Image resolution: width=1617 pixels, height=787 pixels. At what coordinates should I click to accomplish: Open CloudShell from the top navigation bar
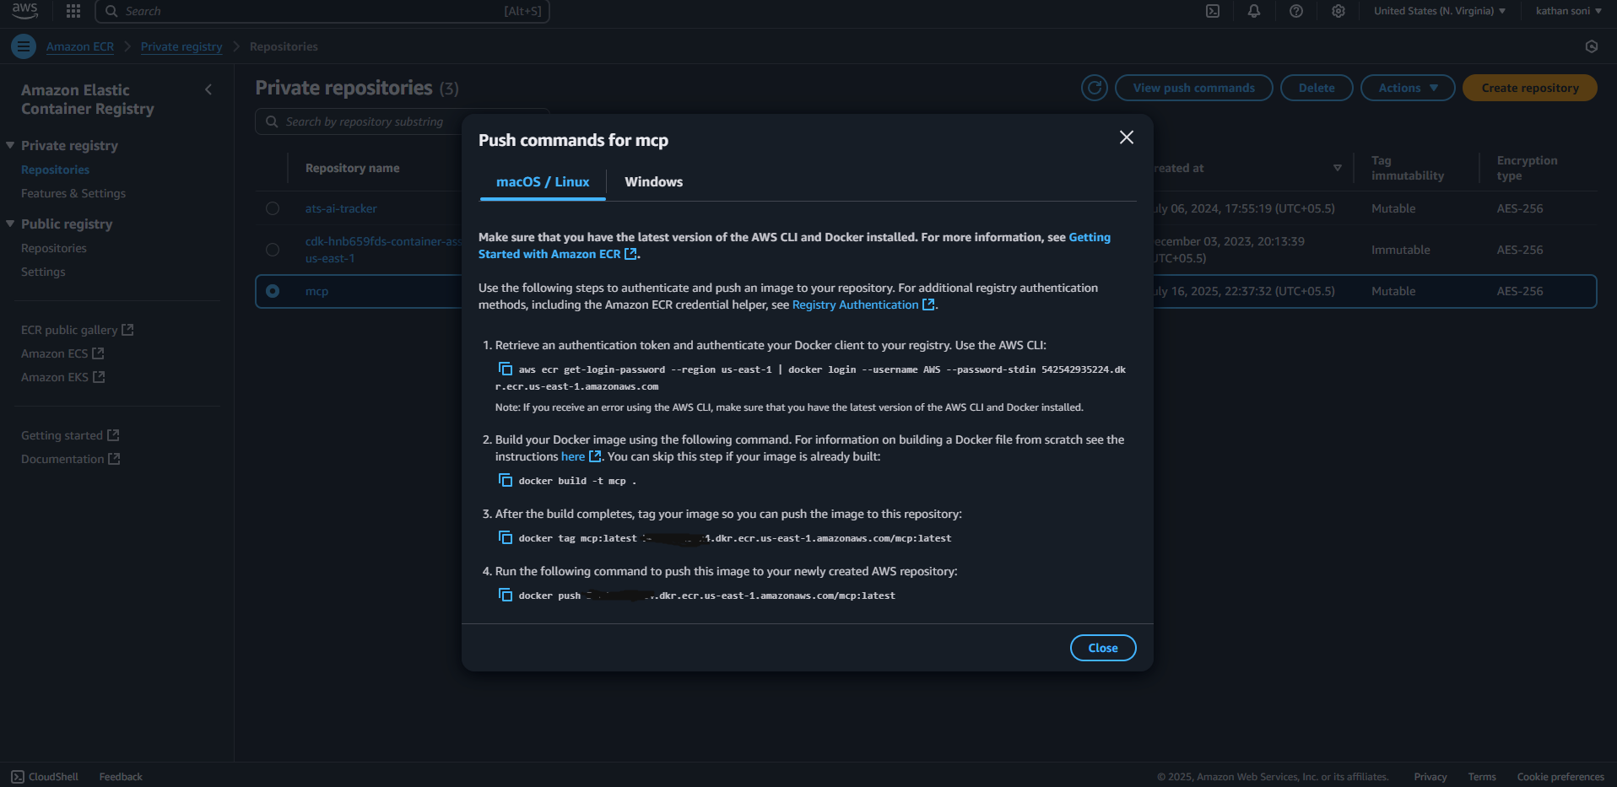(1213, 11)
